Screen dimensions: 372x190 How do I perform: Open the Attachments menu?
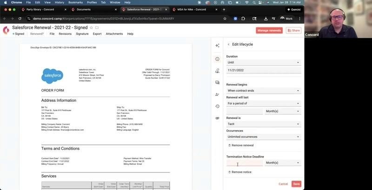[114, 34]
